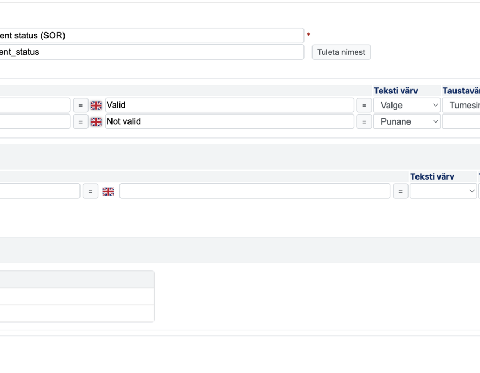
Task: Click the equals button right of Not valid field
Action: [364, 122]
